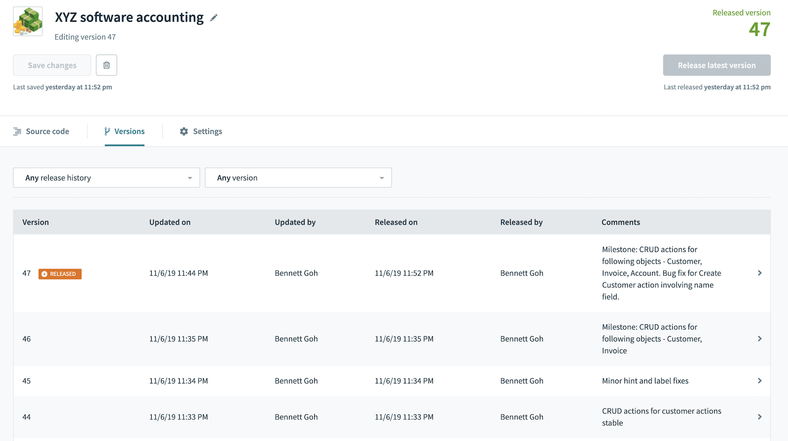Open the Any release history dropdown
The image size is (788, 441).
point(106,178)
